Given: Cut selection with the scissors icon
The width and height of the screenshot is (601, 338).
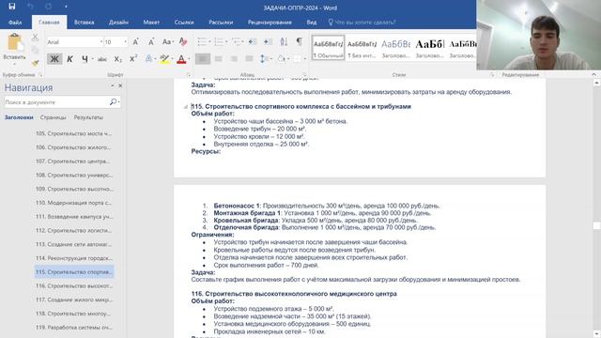Looking at the screenshot, I should [x=35, y=38].
